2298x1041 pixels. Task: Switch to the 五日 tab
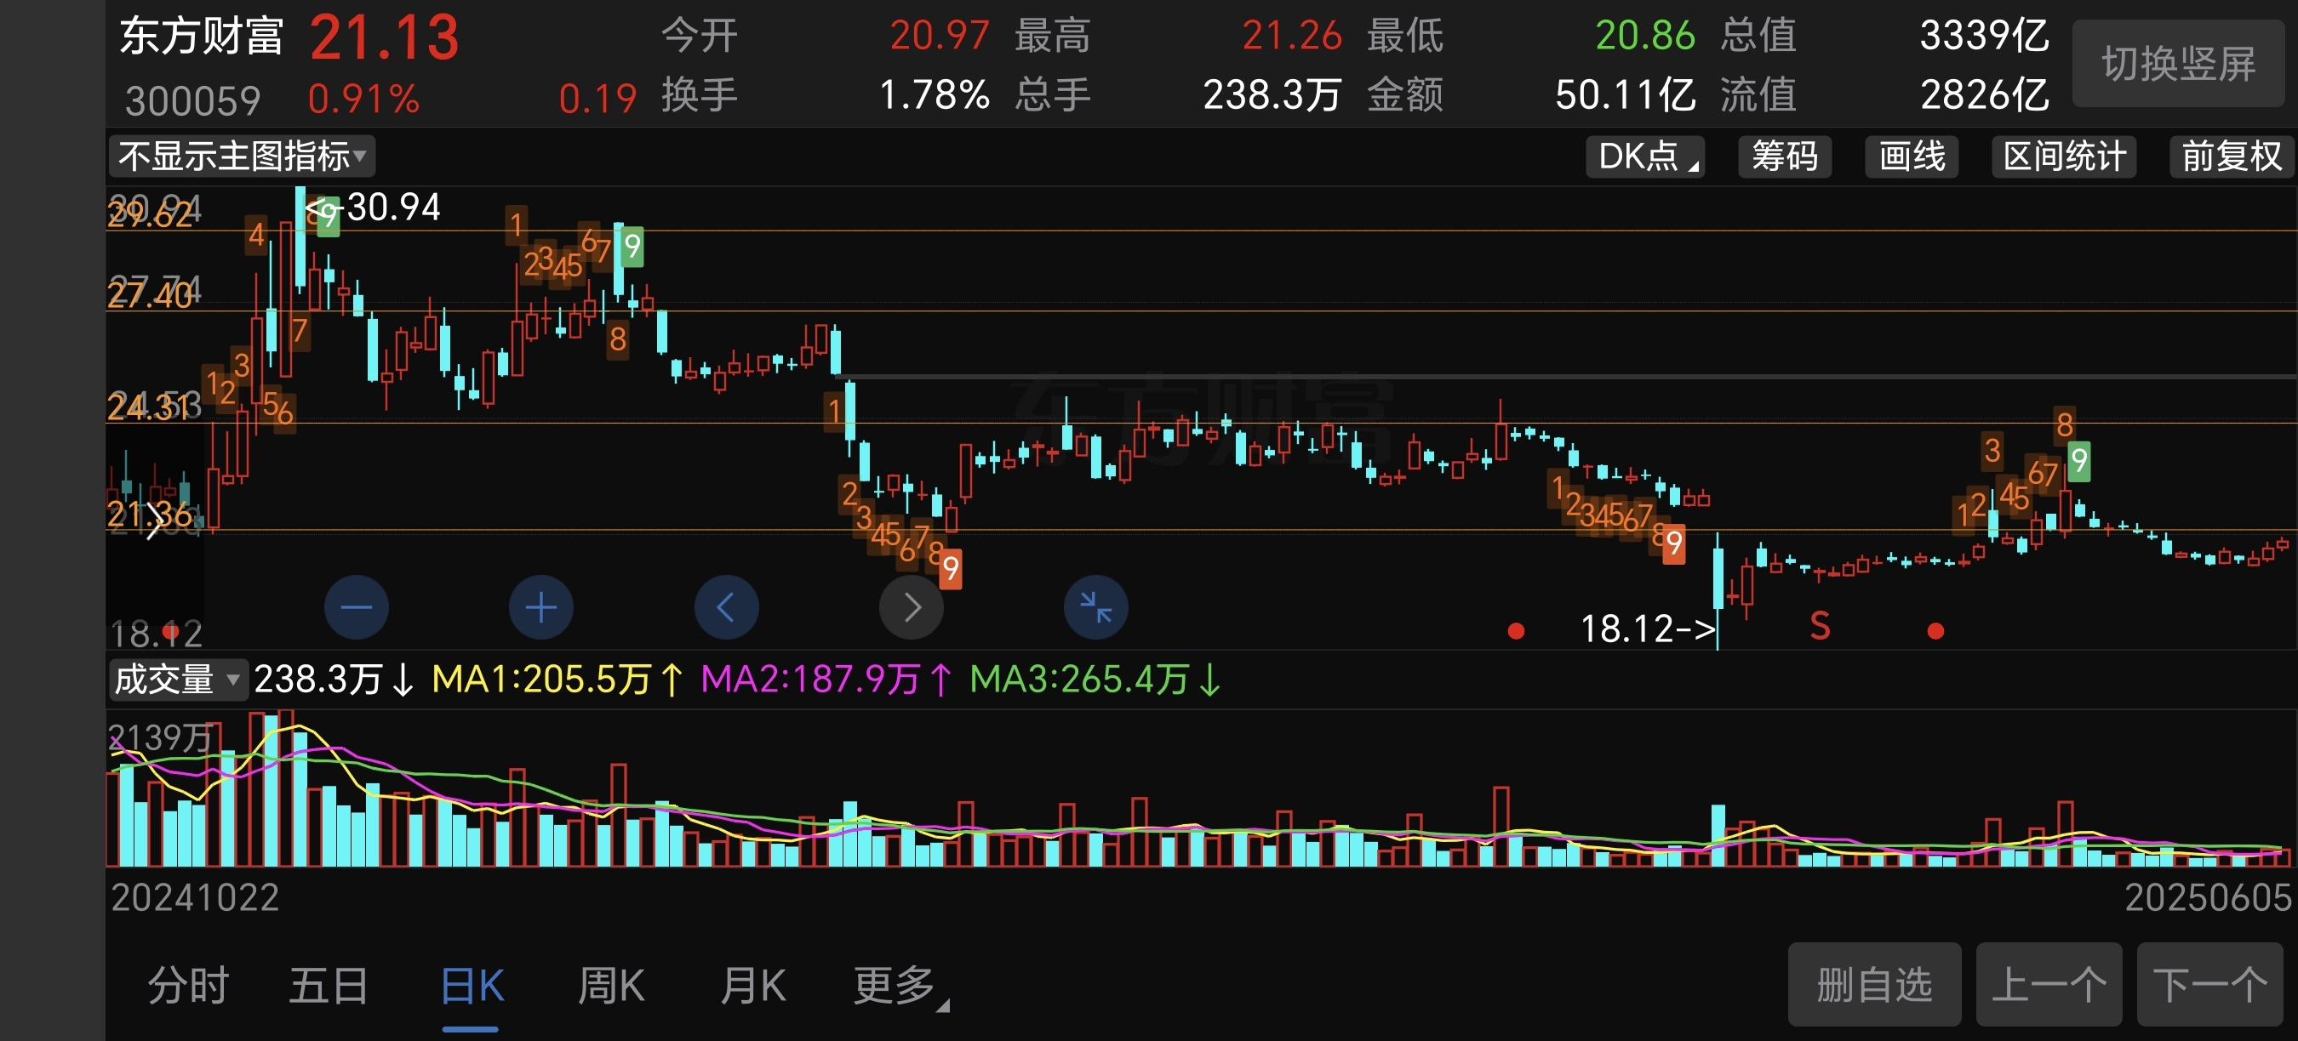[x=329, y=986]
